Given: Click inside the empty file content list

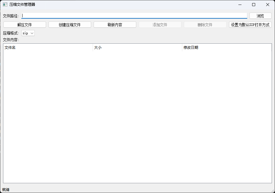Looking at the screenshot, I should (137, 116).
